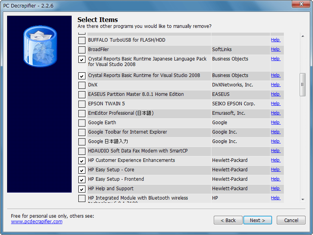Select the EmEditor Professional checkbox
The image size is (313, 235).
82,114
